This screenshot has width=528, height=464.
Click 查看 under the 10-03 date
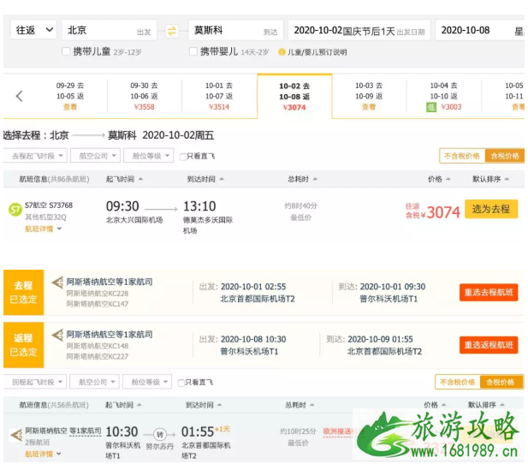click(369, 107)
